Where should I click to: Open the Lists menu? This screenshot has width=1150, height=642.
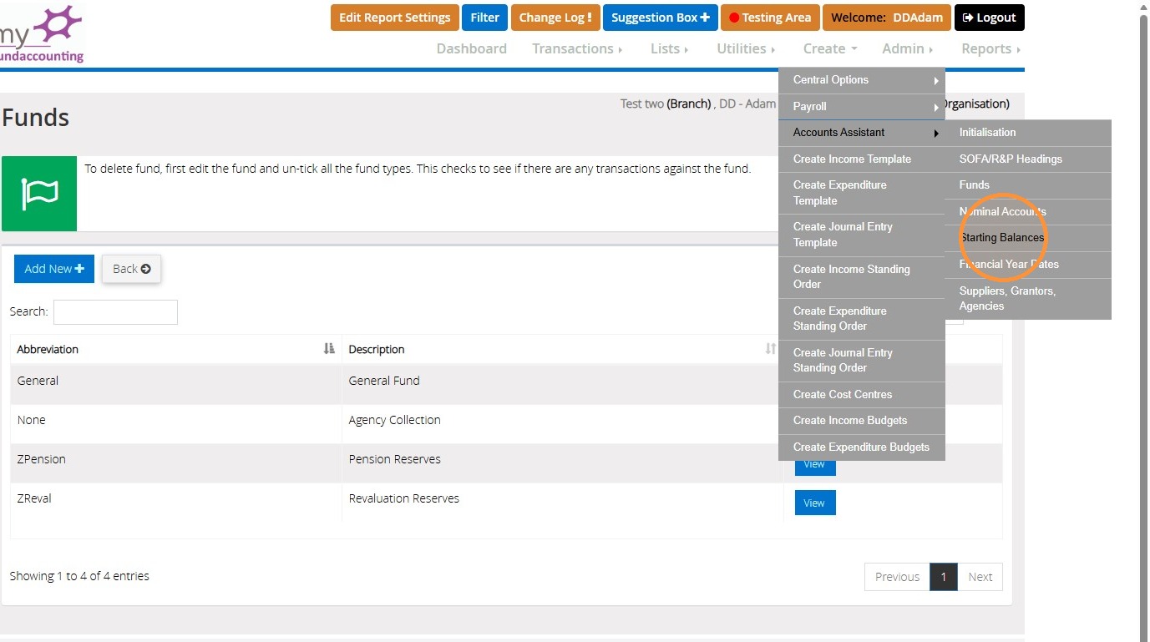point(669,48)
